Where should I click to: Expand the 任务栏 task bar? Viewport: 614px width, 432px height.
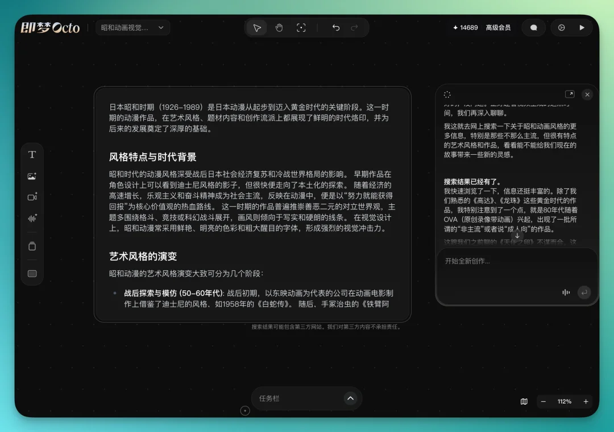click(x=351, y=398)
